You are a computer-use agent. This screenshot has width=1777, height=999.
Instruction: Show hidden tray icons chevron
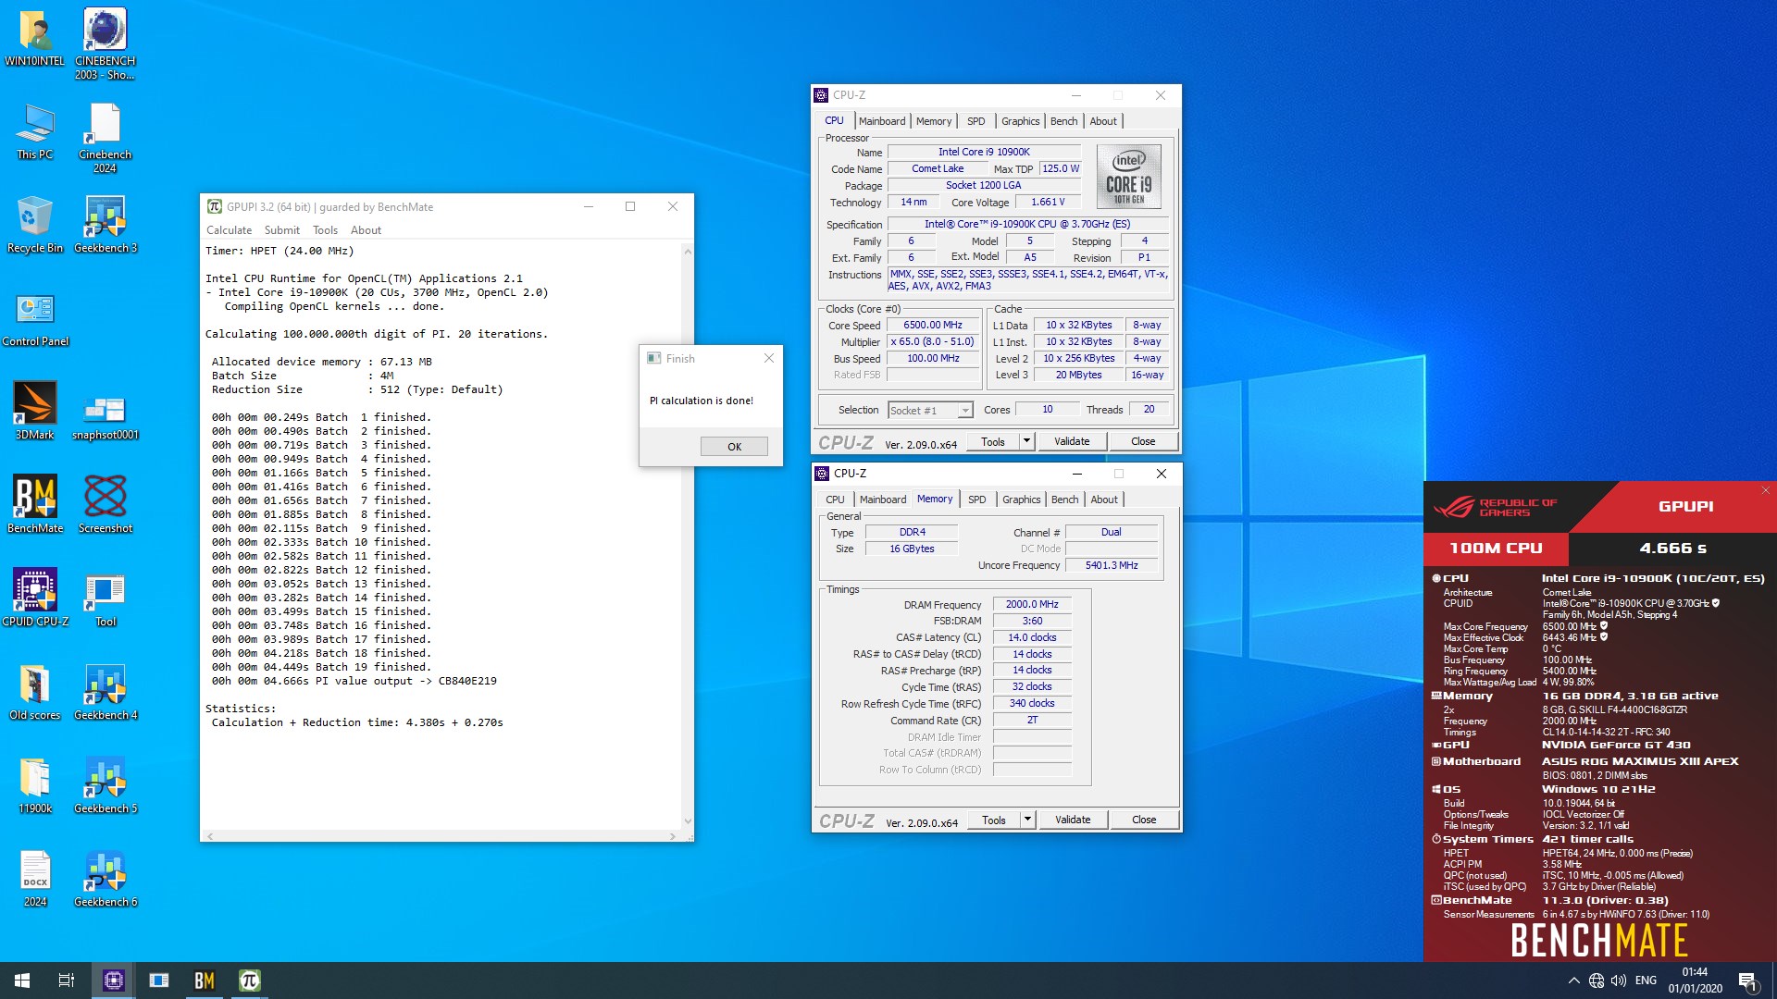(1573, 980)
